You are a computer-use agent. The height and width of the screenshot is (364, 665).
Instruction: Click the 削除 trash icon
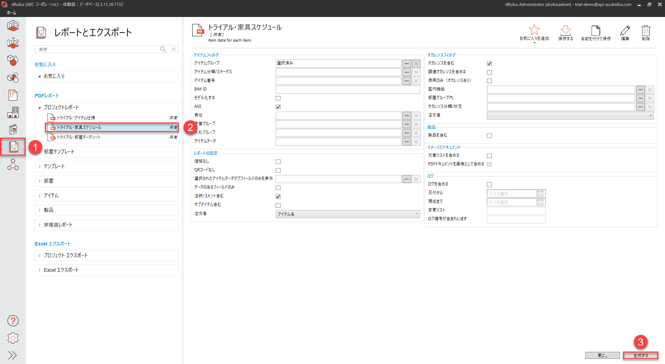click(646, 30)
